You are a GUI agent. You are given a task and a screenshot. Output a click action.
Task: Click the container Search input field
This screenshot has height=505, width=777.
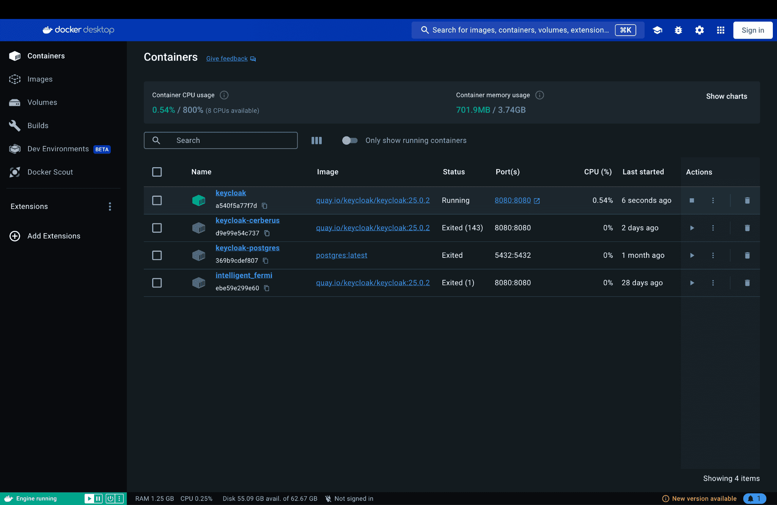228,140
